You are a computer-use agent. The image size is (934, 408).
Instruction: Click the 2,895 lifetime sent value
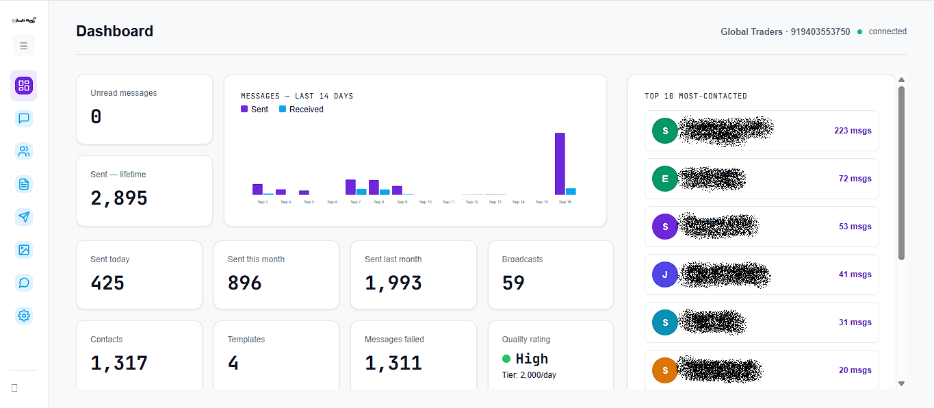(119, 199)
